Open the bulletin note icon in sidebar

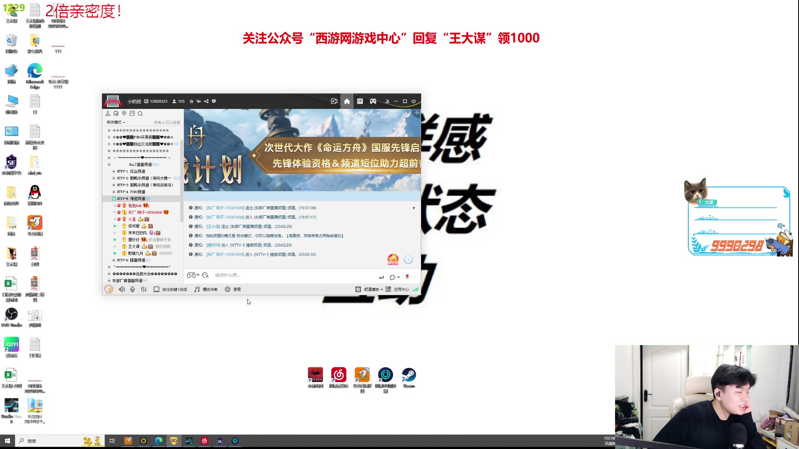coord(132,113)
